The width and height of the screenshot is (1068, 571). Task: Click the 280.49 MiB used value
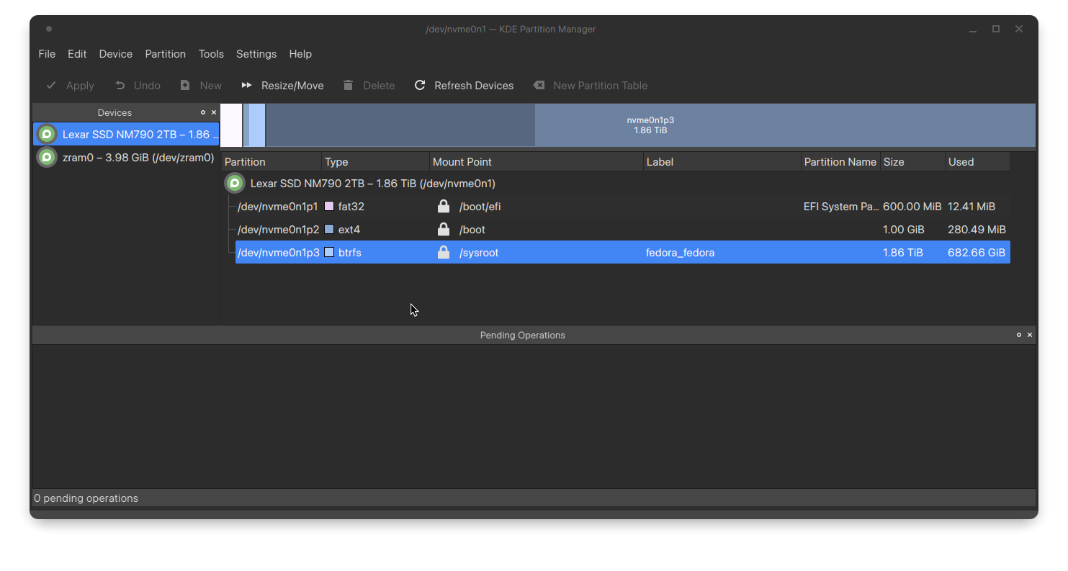(977, 230)
